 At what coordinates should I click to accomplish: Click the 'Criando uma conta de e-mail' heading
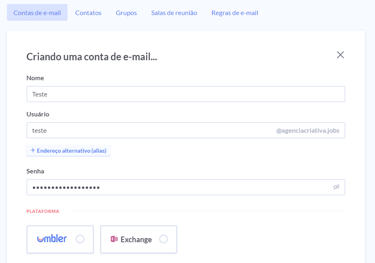point(92,57)
